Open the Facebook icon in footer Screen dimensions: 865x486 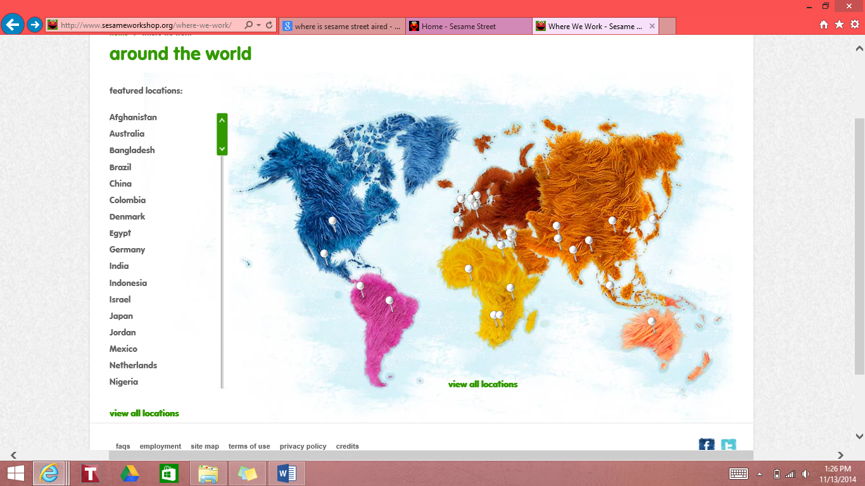(707, 444)
